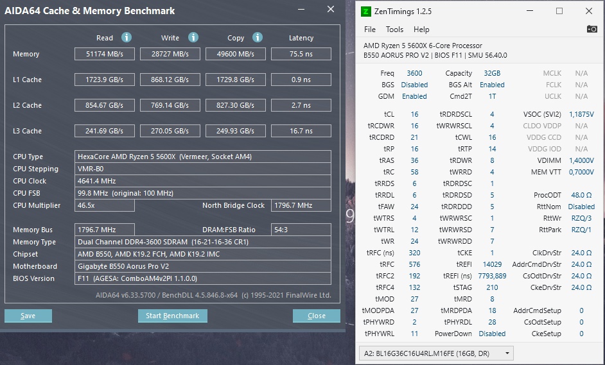
Task: Click the ZenTimings app logo icon
Action: coord(365,11)
